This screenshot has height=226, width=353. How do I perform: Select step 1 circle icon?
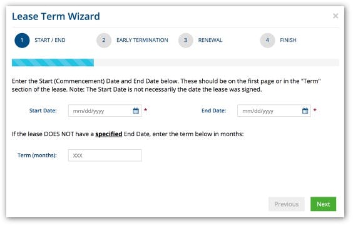22,41
